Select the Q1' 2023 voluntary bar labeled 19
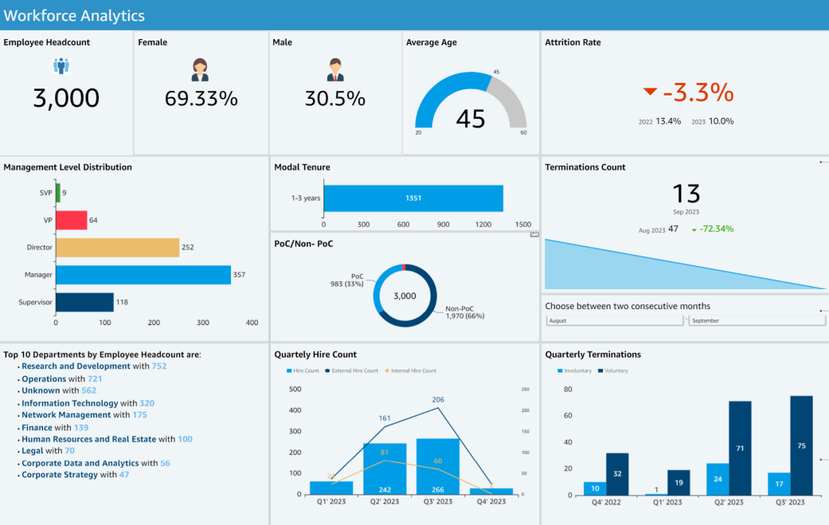Screen dimensions: 829x525 click(678, 483)
